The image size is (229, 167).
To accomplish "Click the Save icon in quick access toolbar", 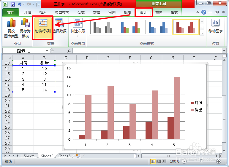I will 13,4.
